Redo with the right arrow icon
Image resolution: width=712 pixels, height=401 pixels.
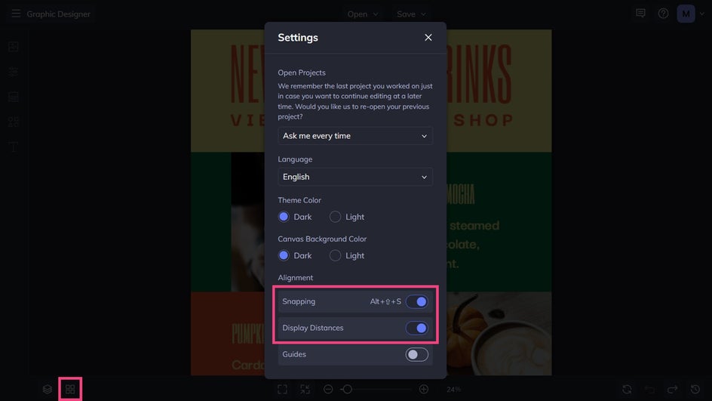673,389
